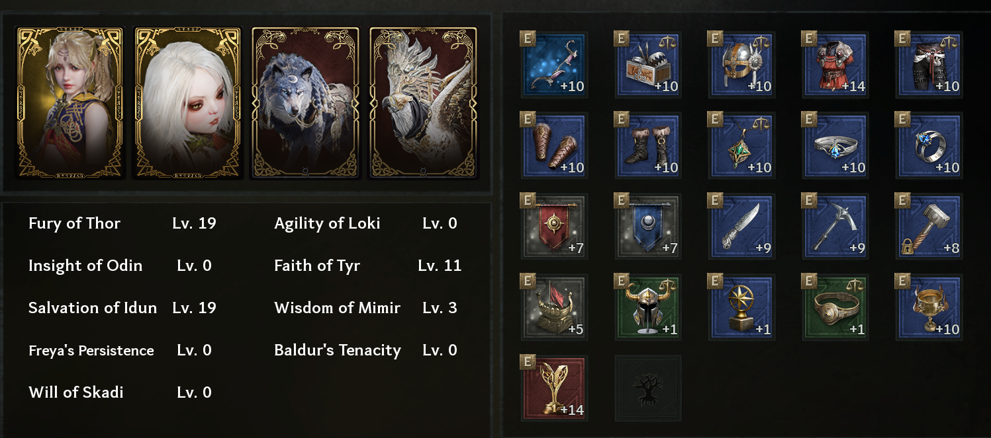991x438 pixels.
Task: Click the Fury of Thor skill
Action: click(x=74, y=223)
